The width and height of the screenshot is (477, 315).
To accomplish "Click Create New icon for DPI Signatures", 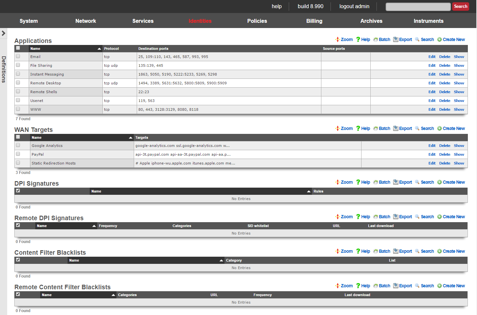I will [x=439, y=182].
